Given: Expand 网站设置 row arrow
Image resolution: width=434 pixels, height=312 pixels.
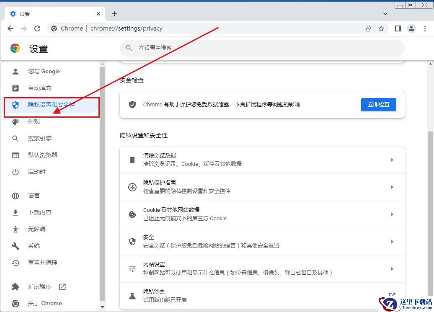Looking at the screenshot, I should pos(392,268).
